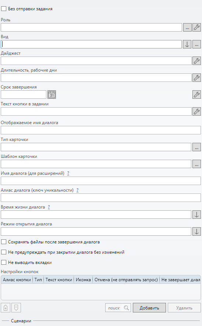Click wrench icon for Срок завершения
Viewport: 202px width, 326px height.
pos(196,94)
